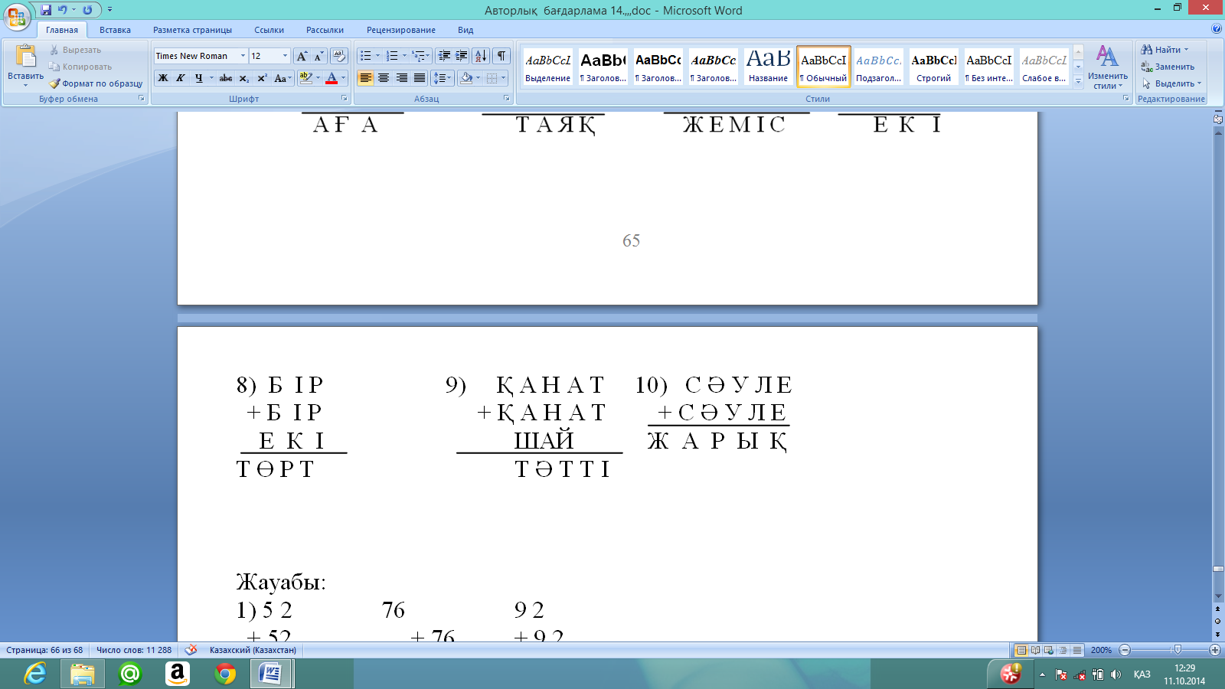Click the increase indent icon
This screenshot has height=689, width=1225.
462,56
